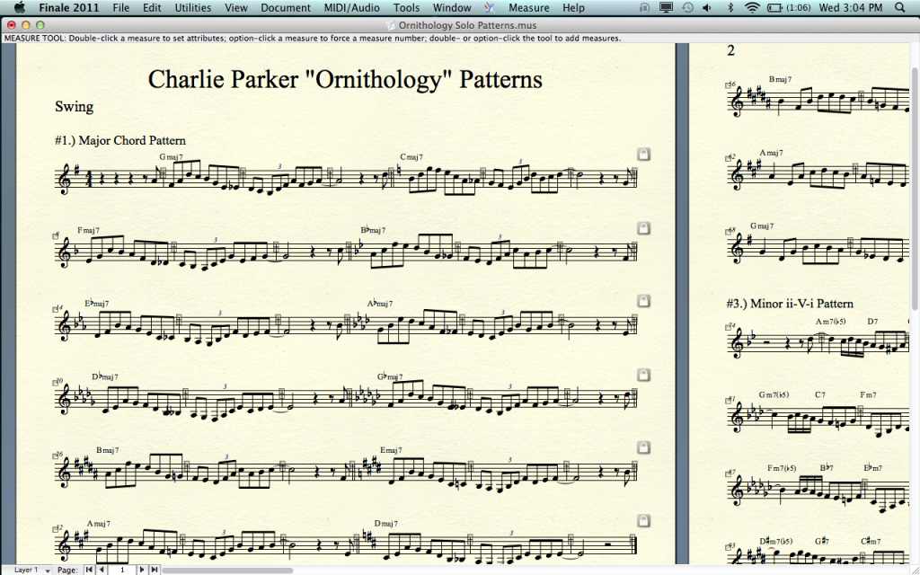Click the lock icon on the Fmaj7 system

point(643,227)
